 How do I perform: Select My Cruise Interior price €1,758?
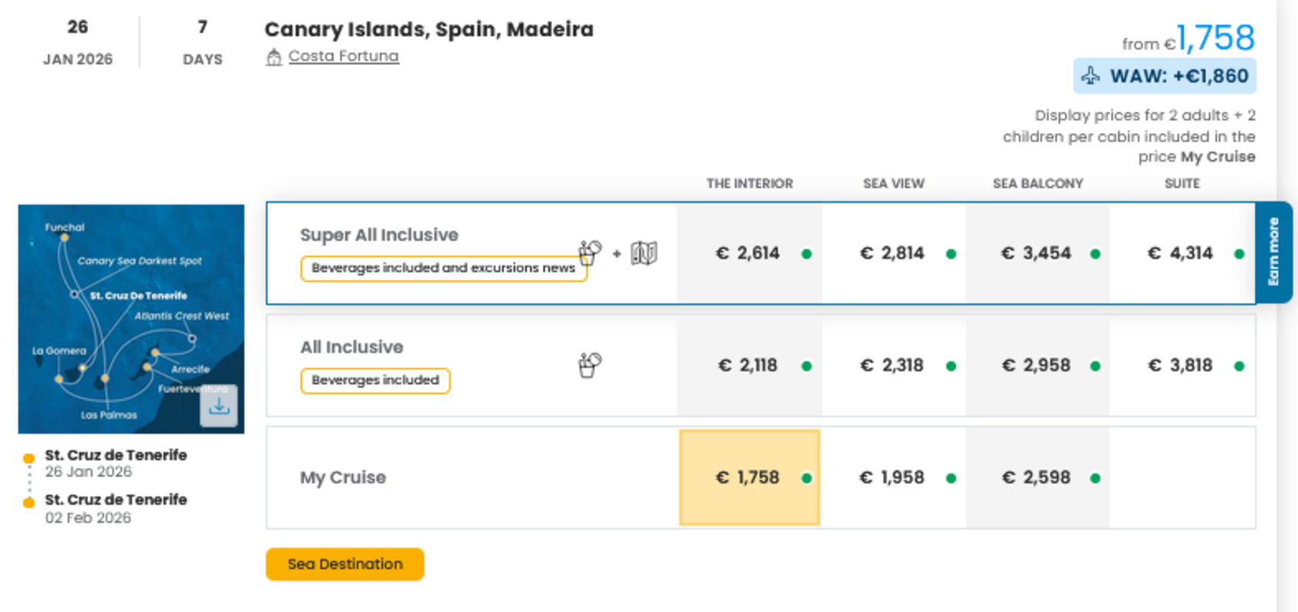click(749, 477)
